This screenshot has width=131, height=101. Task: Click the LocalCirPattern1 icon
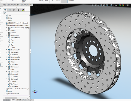click(7, 94)
